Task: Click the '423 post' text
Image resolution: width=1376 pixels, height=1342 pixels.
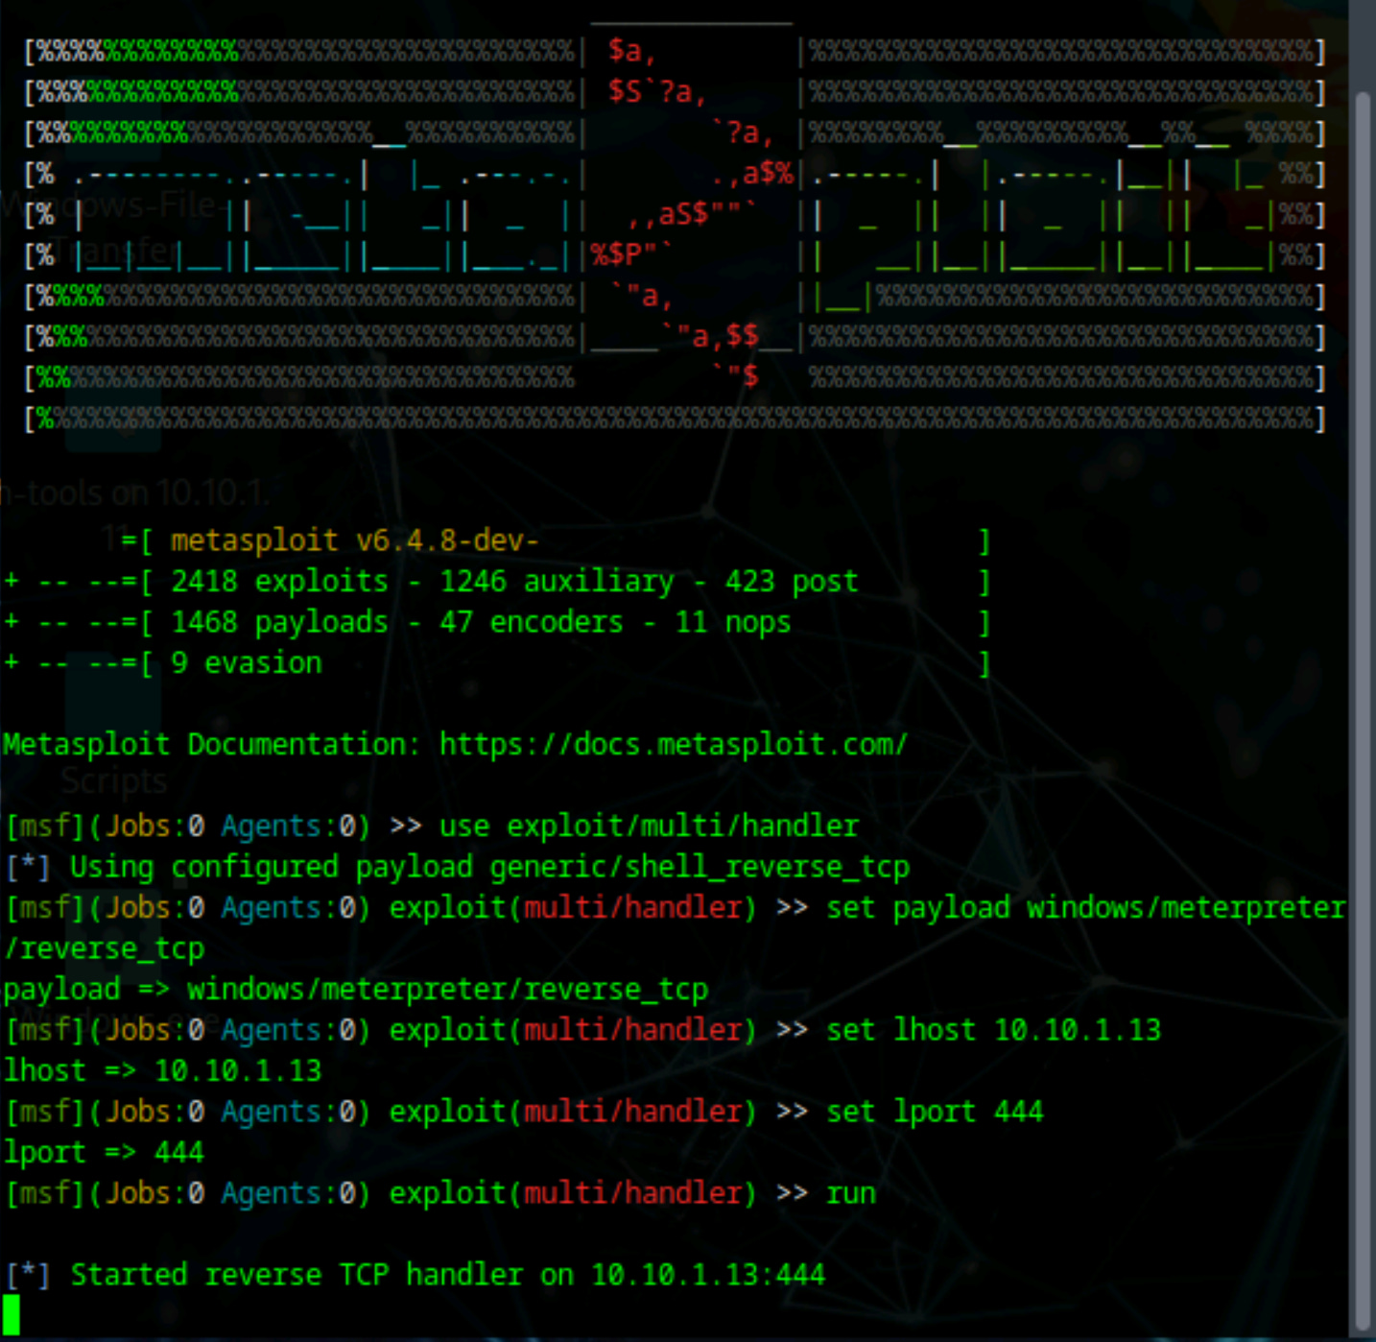Action: (791, 581)
